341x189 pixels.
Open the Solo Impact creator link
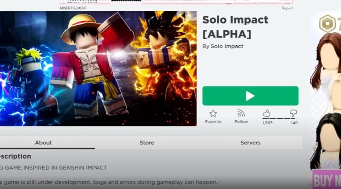coord(227,46)
